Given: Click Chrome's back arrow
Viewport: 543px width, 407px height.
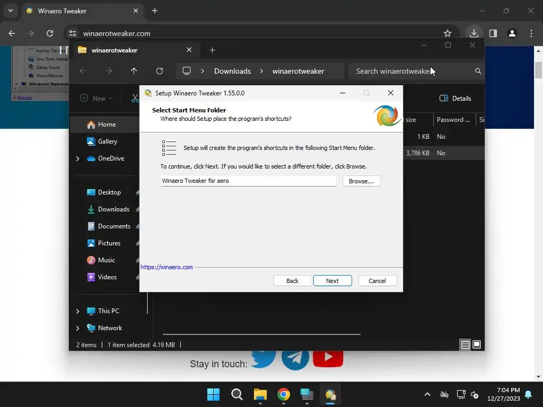Looking at the screenshot, I should click(12, 33).
